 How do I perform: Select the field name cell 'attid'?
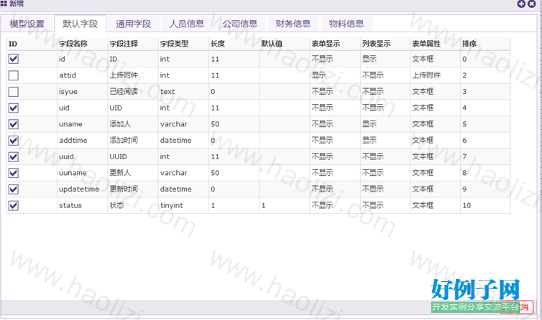(x=82, y=75)
